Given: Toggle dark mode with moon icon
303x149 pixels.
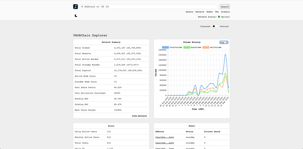Looking at the screenshot, I should pyautogui.click(x=76, y=15).
